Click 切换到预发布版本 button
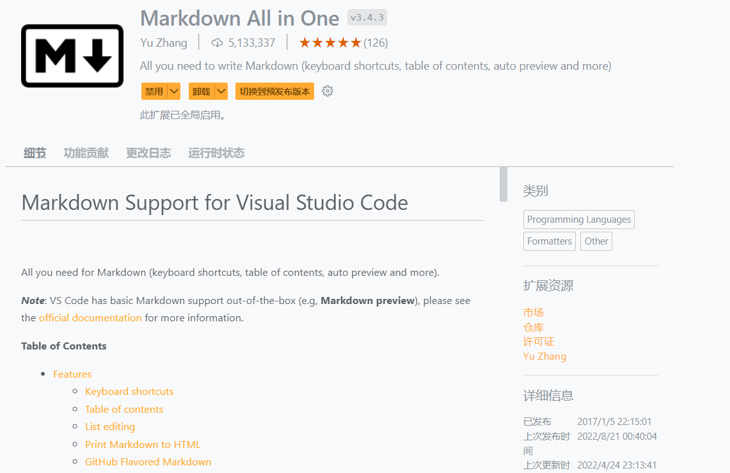Screen dimensions: 730x473 coord(274,92)
